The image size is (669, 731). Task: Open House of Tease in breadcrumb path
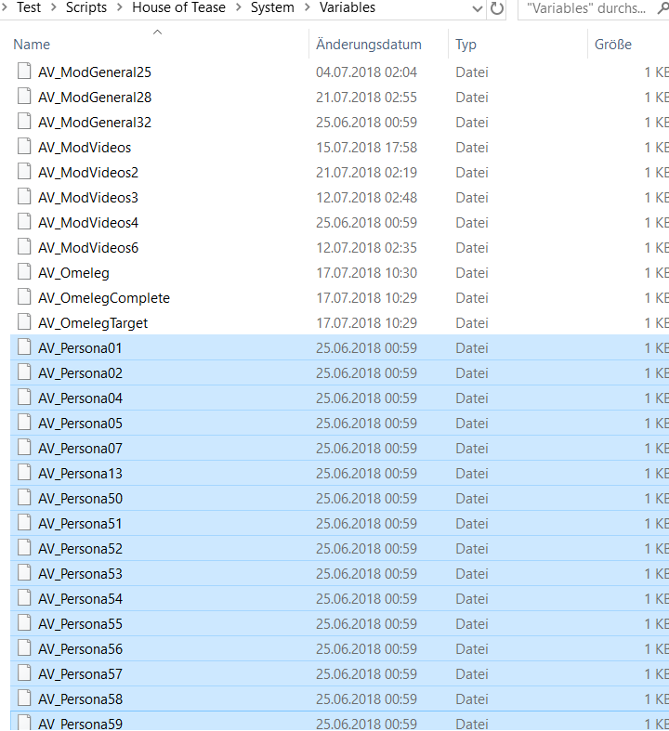178,7
